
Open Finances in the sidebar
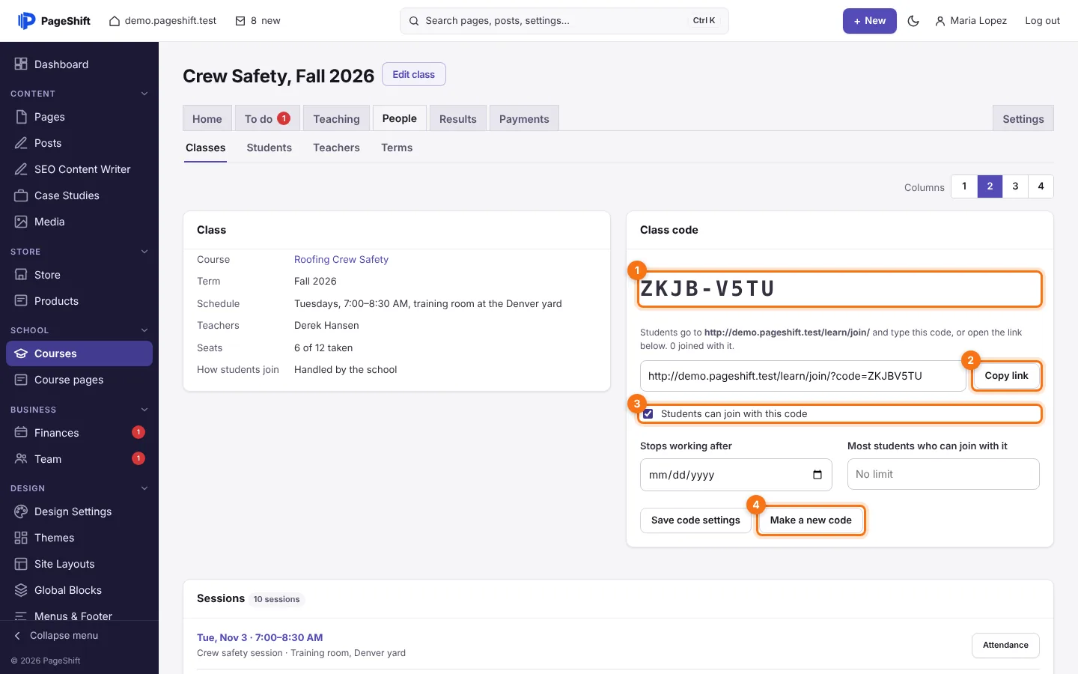pyautogui.click(x=79, y=433)
